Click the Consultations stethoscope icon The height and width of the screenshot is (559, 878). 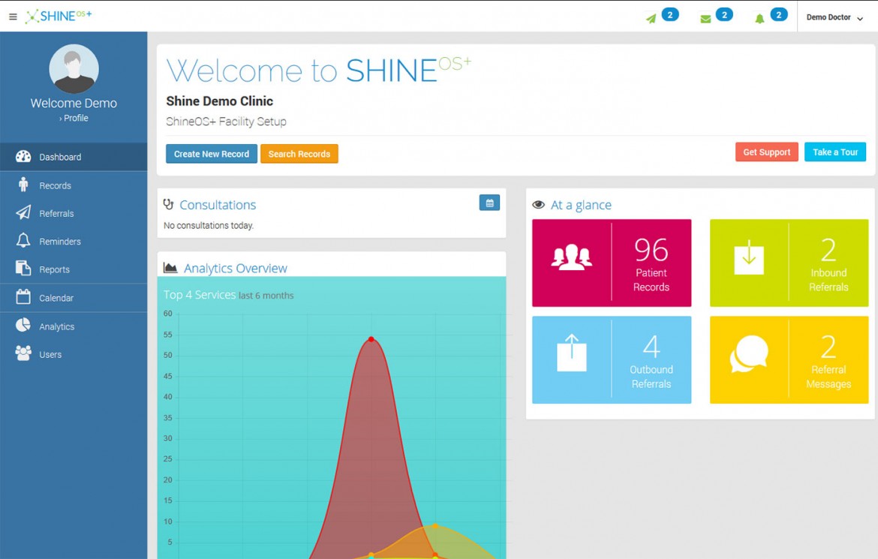coord(168,204)
